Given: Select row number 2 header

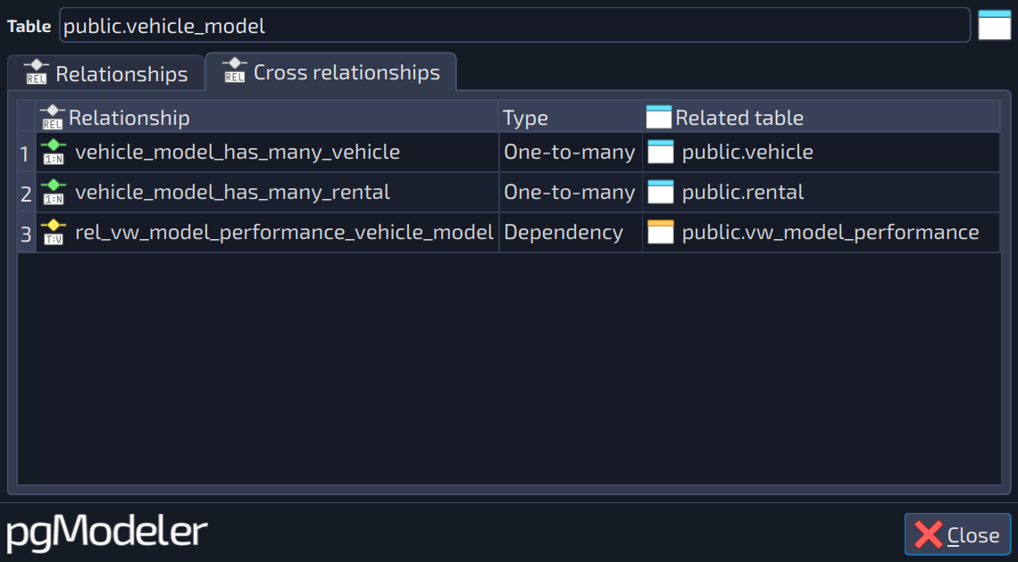Looking at the screenshot, I should point(26,194).
